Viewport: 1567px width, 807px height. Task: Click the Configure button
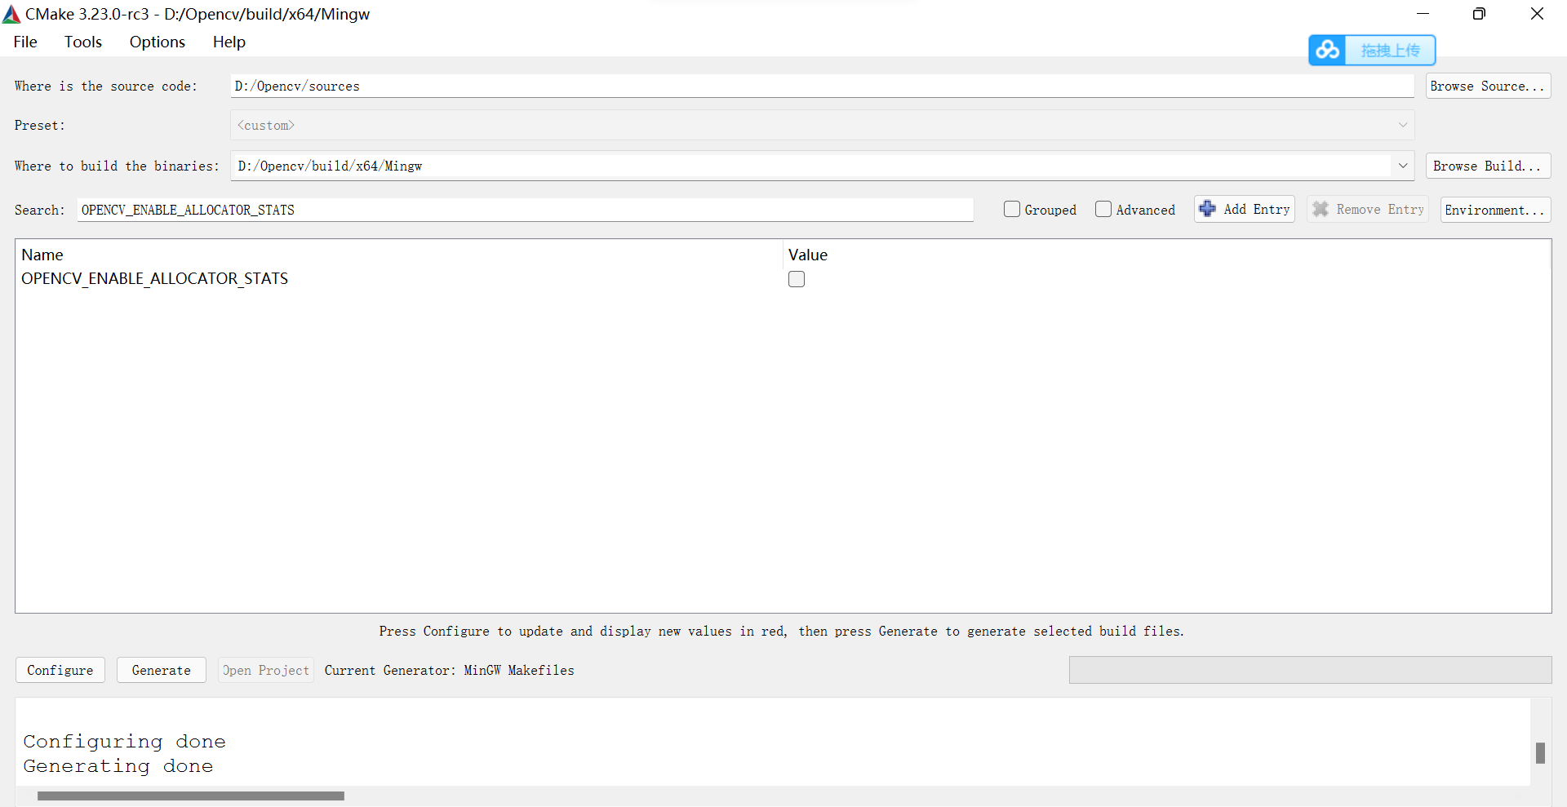coord(60,670)
